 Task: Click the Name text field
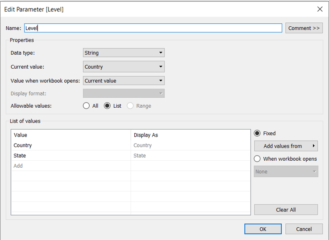153,28
